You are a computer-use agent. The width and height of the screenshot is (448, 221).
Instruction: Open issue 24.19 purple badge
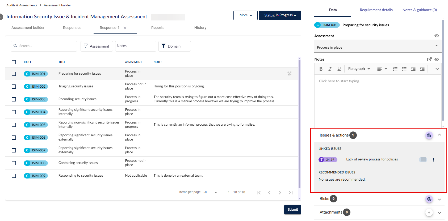click(x=328, y=160)
